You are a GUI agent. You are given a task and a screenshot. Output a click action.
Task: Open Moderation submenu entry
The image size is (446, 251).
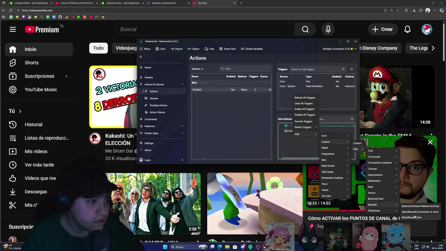click(x=382, y=181)
